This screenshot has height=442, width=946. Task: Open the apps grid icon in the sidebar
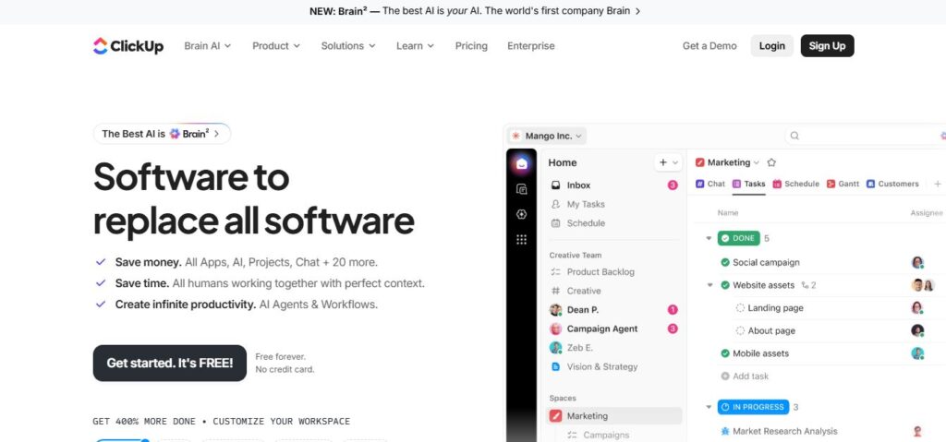pos(522,240)
